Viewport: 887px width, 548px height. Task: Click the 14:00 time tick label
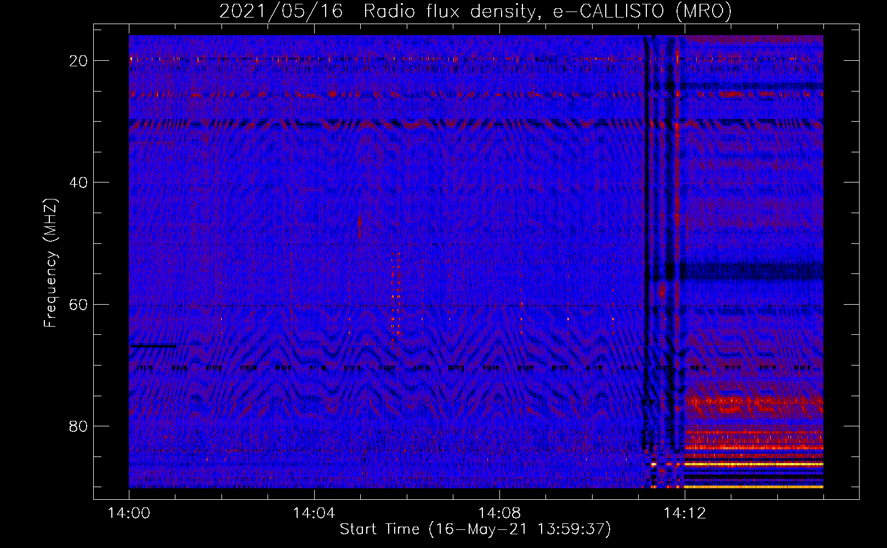click(129, 513)
